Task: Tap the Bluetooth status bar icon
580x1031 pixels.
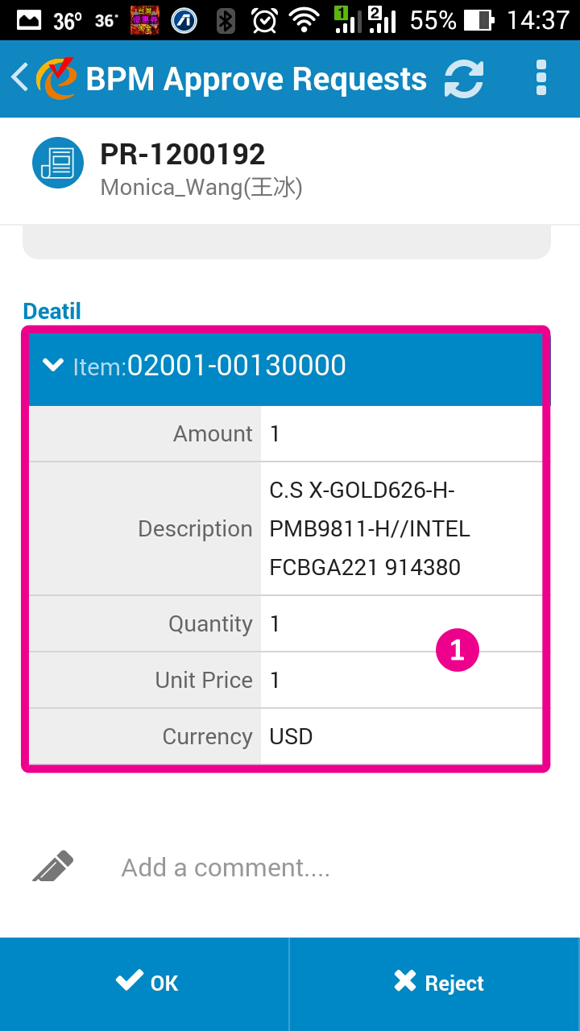Action: [x=226, y=20]
